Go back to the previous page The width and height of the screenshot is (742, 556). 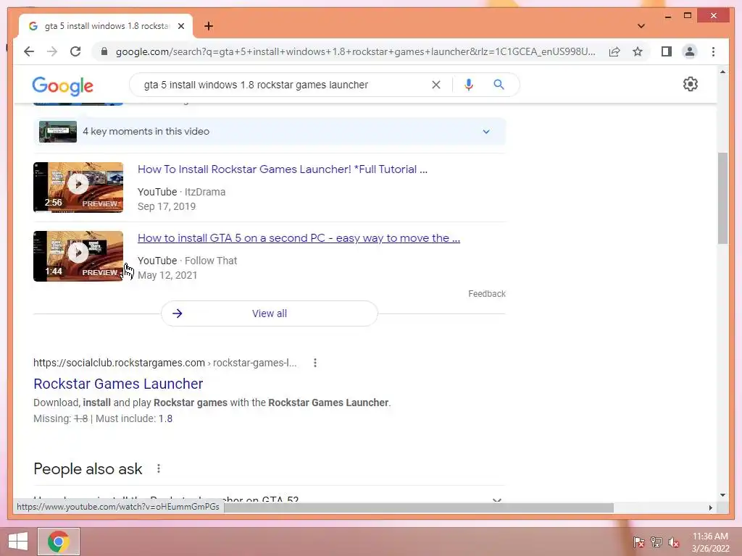(29, 51)
